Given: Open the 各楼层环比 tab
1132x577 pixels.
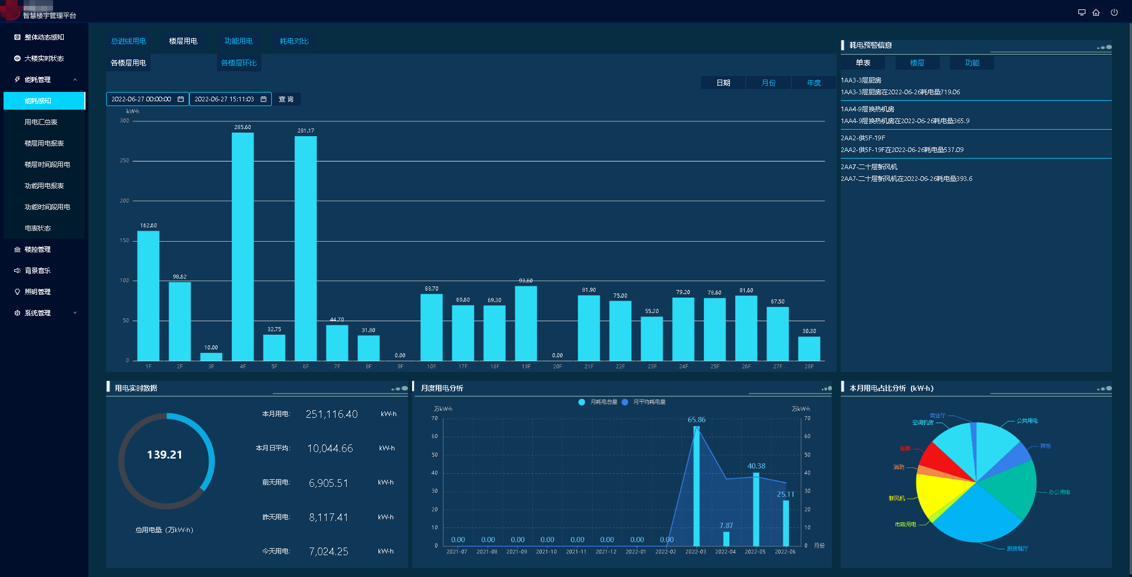Looking at the screenshot, I should point(239,63).
